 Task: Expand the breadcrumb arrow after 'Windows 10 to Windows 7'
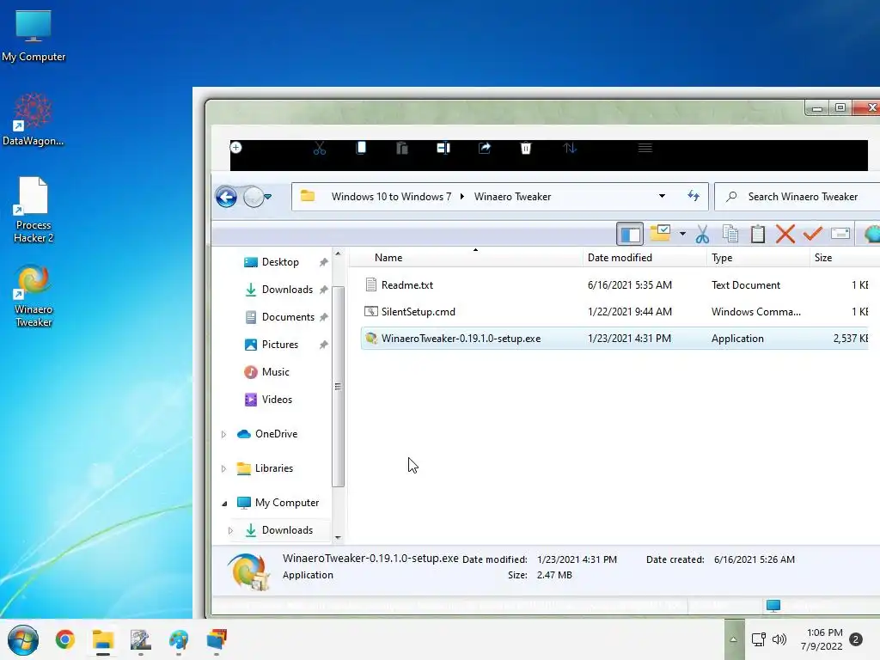[x=462, y=197]
